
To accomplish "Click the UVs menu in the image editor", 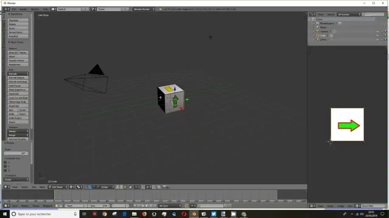I will coord(349,206).
